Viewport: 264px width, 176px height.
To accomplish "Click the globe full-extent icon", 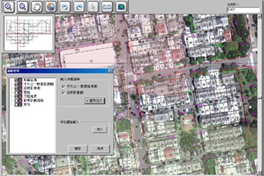I will click(51, 7).
